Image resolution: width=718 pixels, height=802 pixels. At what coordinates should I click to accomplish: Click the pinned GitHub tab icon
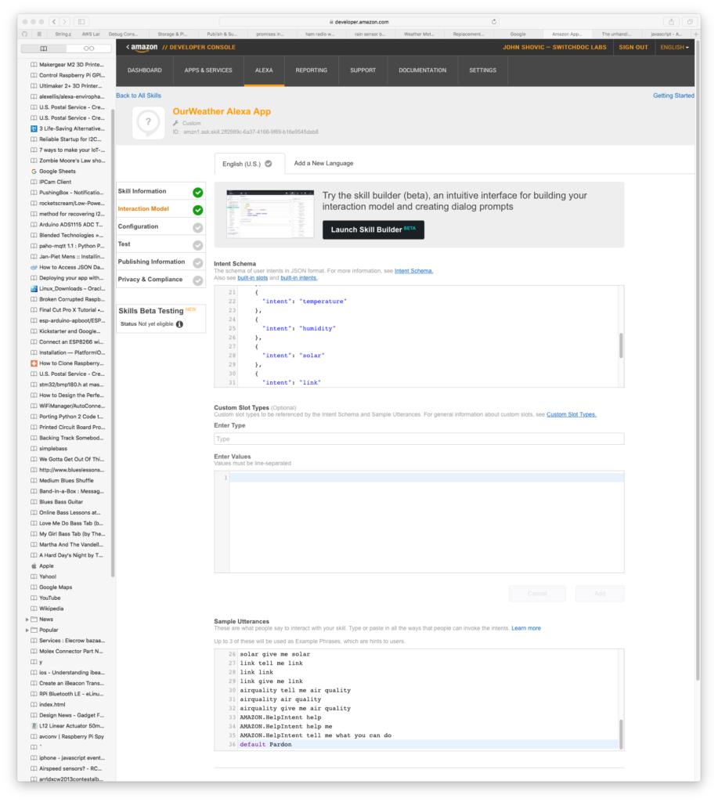(24, 34)
